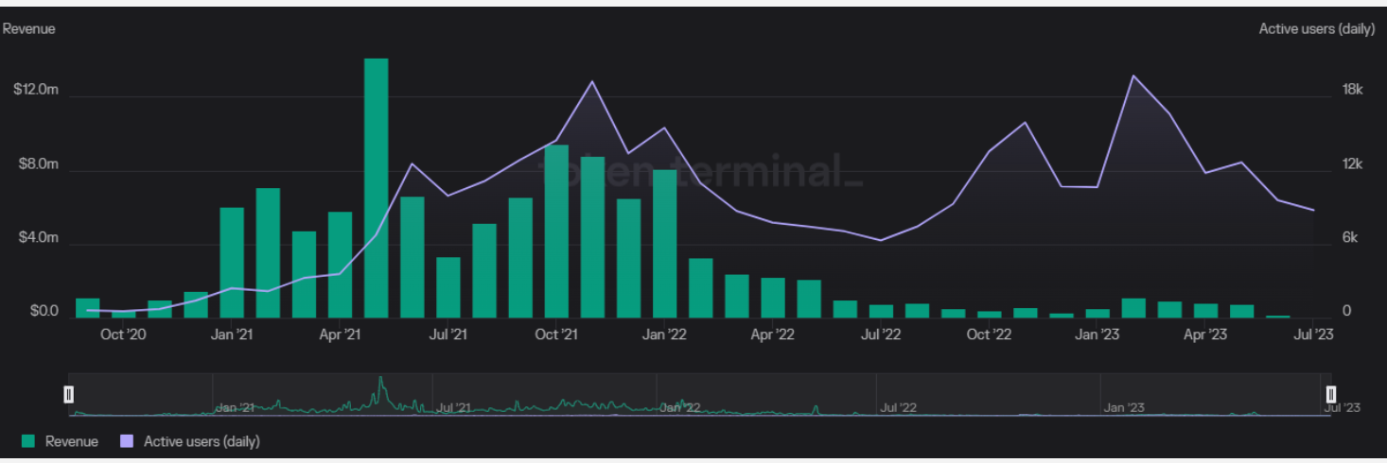Select the Nov '21 revenue bar

(x=592, y=238)
